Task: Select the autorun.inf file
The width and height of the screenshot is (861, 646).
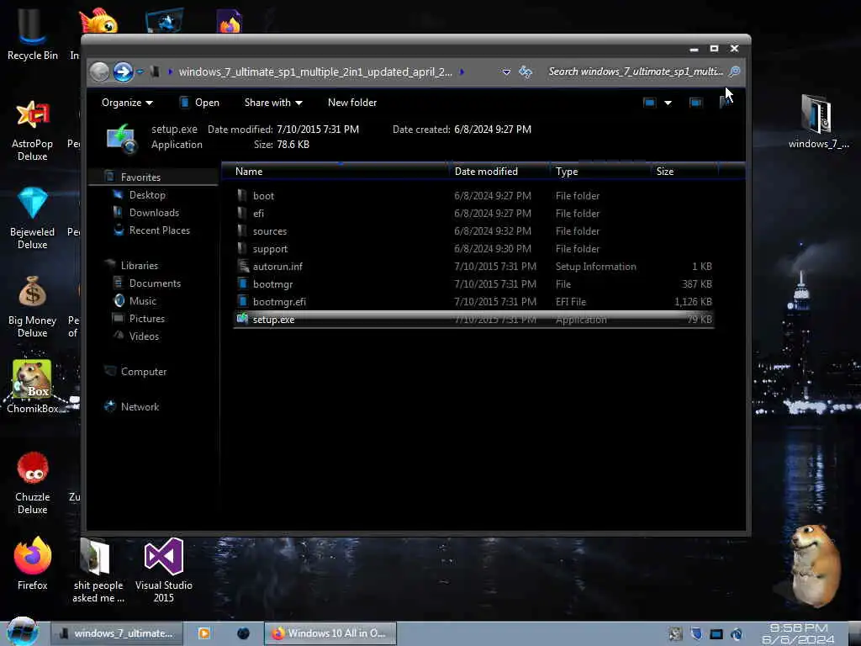Action: click(473, 266)
